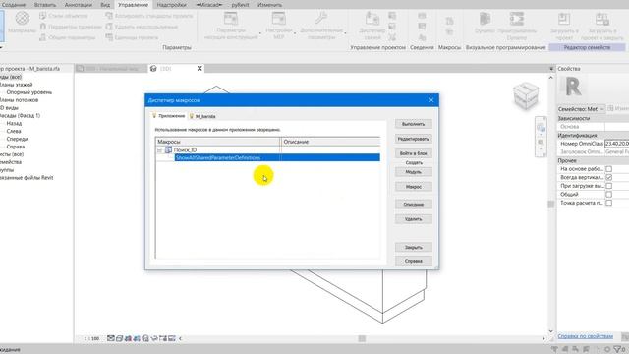Viewport: 629px width, 354px height.
Task: Uncheck Всегда вертикал... checkbox
Action: (x=608, y=177)
